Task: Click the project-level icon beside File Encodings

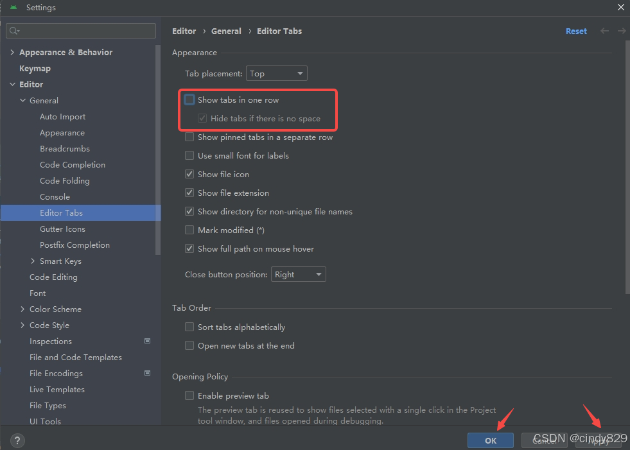Action: point(148,373)
